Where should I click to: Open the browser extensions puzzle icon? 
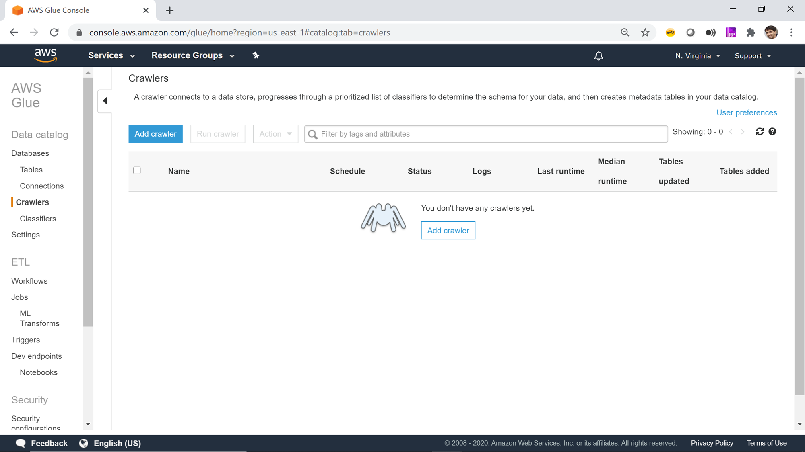pyautogui.click(x=751, y=33)
